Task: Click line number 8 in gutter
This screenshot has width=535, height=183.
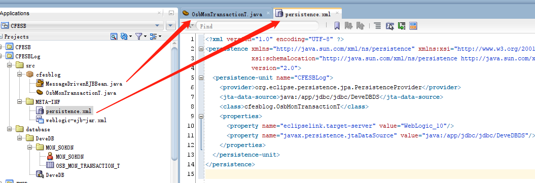Action: (192, 106)
